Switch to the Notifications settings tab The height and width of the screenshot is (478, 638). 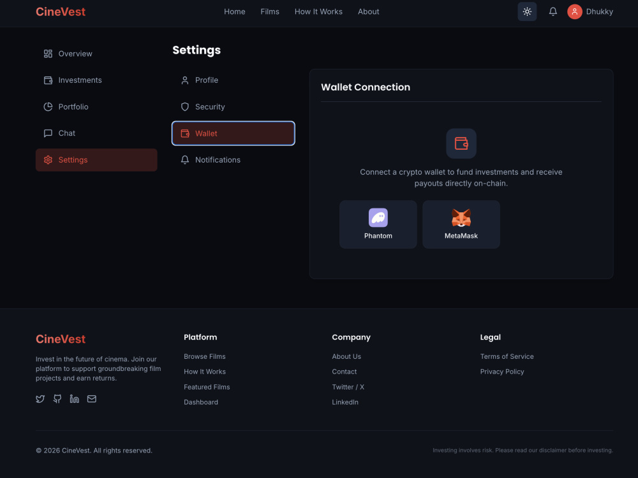click(233, 160)
